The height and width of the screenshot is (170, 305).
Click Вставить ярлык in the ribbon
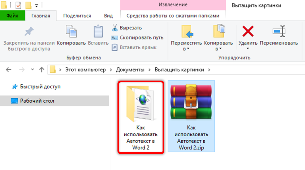(x=134, y=47)
